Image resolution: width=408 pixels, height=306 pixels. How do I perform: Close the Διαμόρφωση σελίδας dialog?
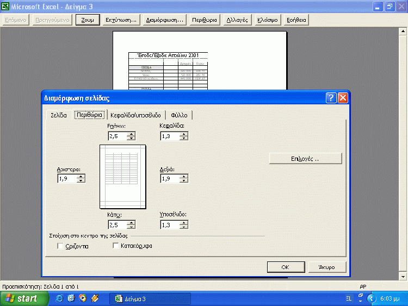tap(343, 98)
